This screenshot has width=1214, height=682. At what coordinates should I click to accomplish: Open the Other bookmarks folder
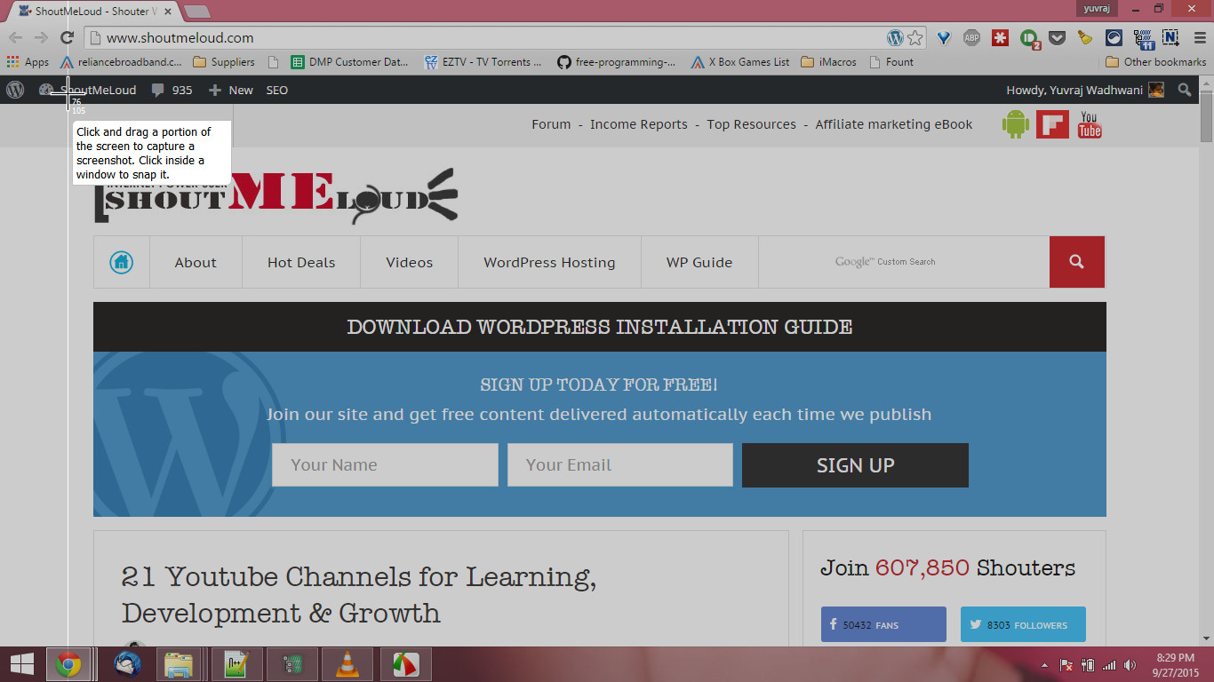pos(1156,62)
